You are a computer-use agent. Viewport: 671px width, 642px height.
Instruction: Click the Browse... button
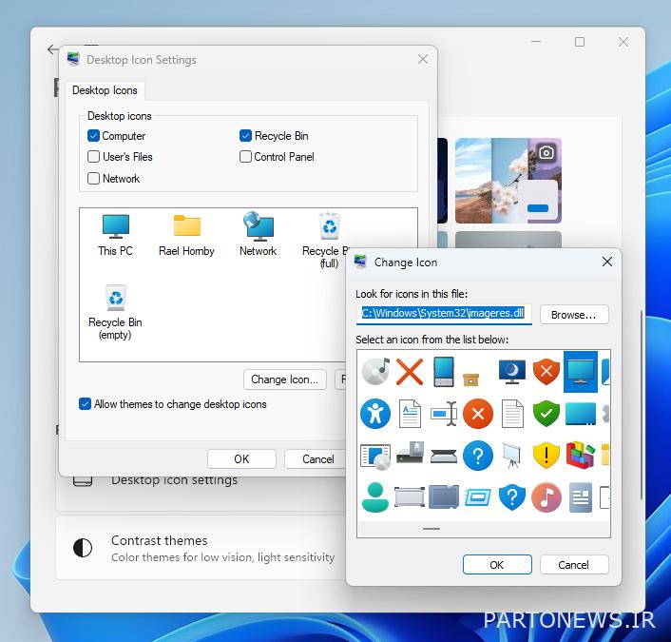click(574, 314)
